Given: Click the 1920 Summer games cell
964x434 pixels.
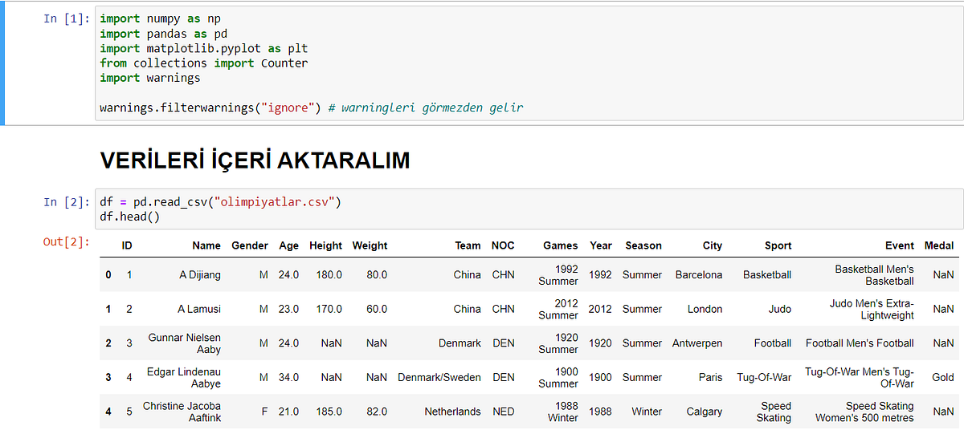Looking at the screenshot, I should [558, 343].
